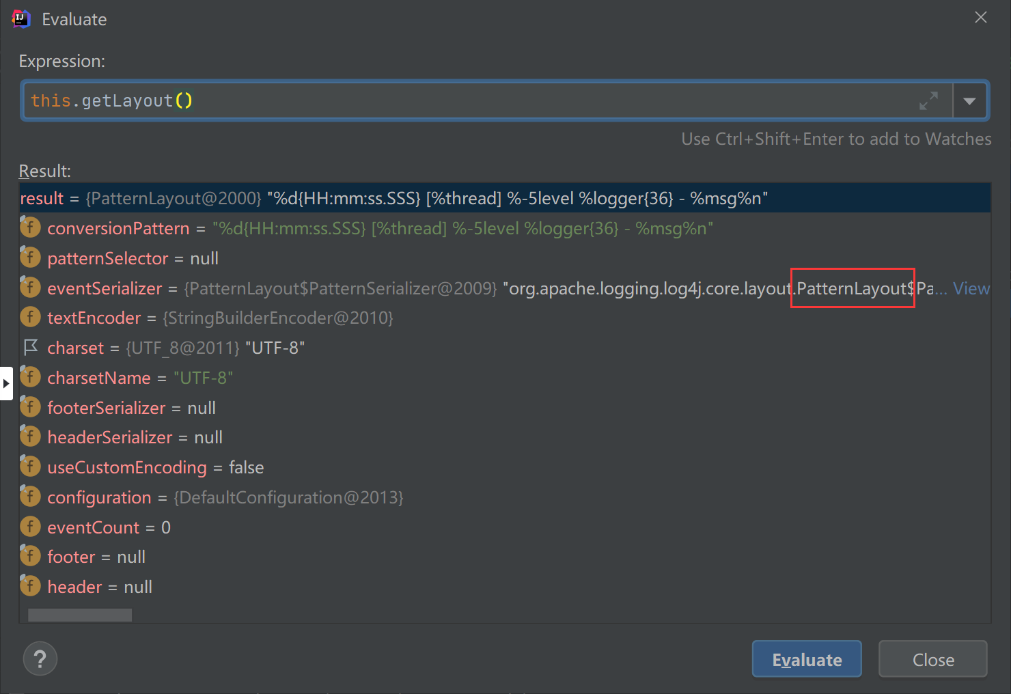
Task: Click the eventCount field icon
Action: click(x=30, y=527)
